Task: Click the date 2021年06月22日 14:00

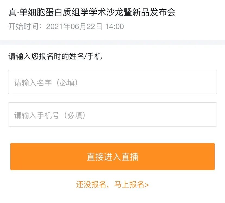Action: (85, 26)
